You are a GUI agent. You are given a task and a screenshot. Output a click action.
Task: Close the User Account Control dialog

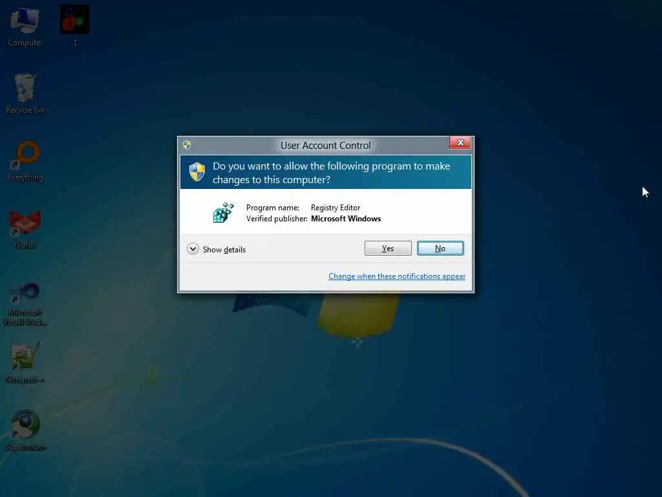(460, 142)
